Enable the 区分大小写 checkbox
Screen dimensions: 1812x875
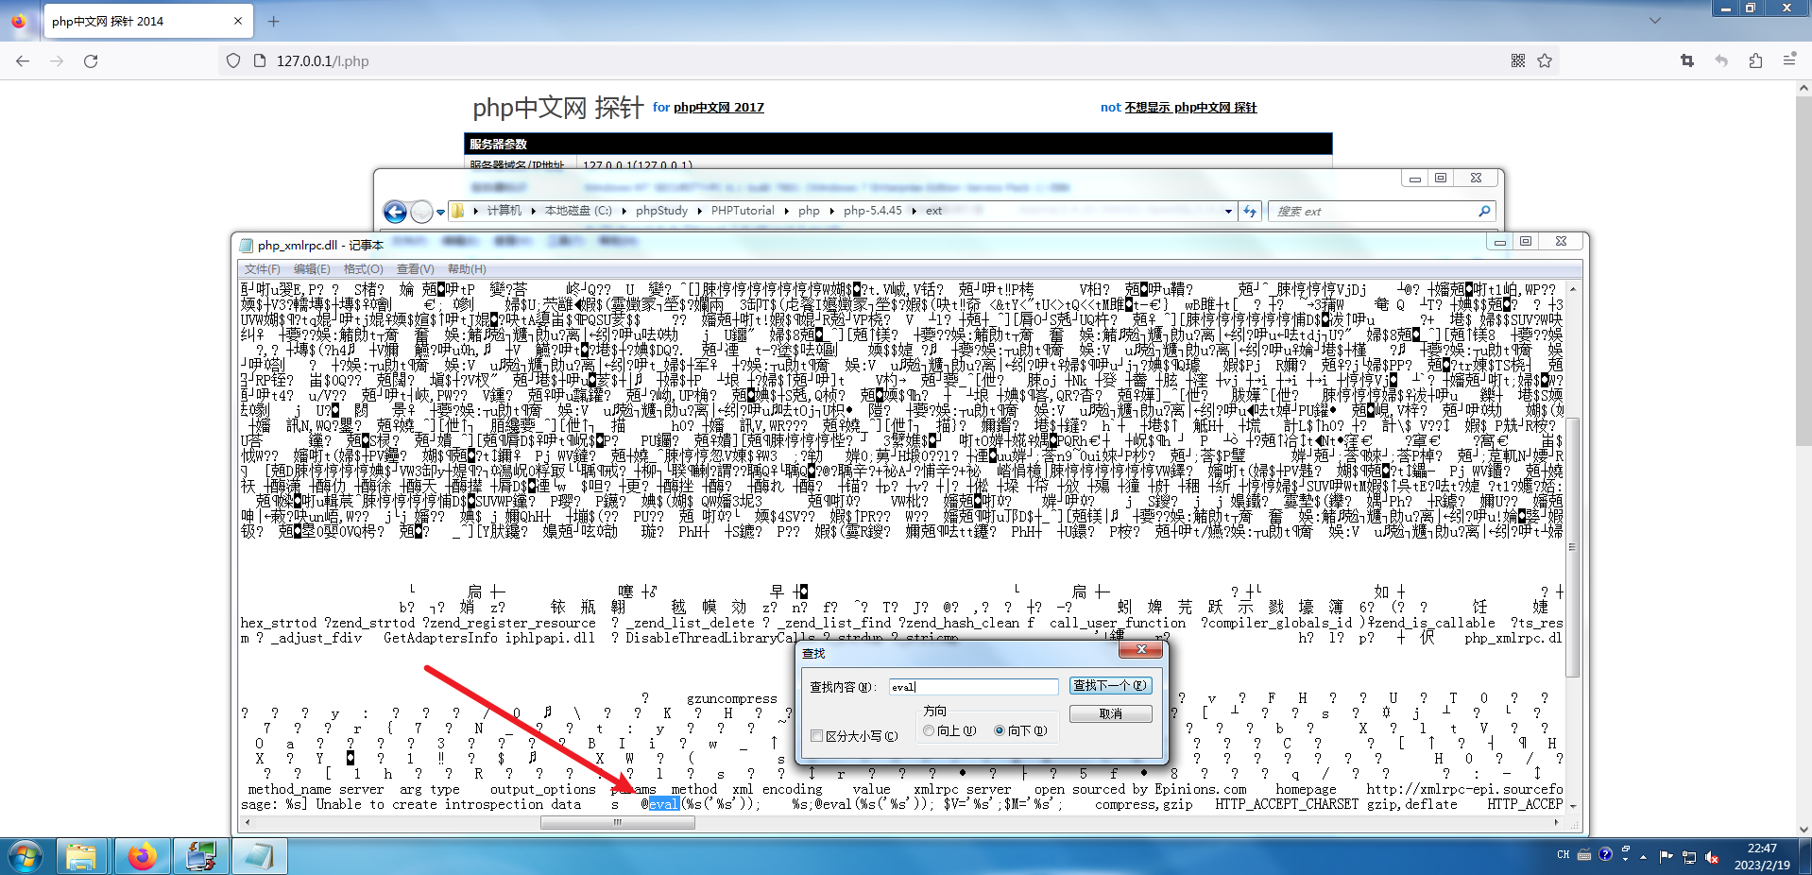tap(817, 736)
